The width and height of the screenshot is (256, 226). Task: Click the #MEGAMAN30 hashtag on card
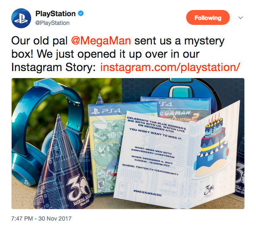[x=148, y=193]
